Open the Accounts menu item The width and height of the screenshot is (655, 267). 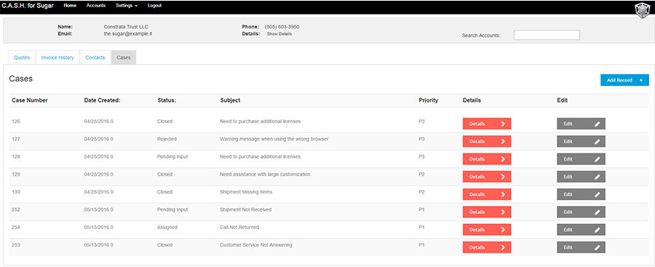click(96, 6)
